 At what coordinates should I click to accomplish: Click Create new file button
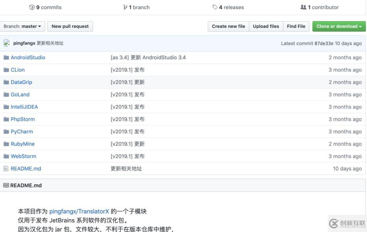228,26
